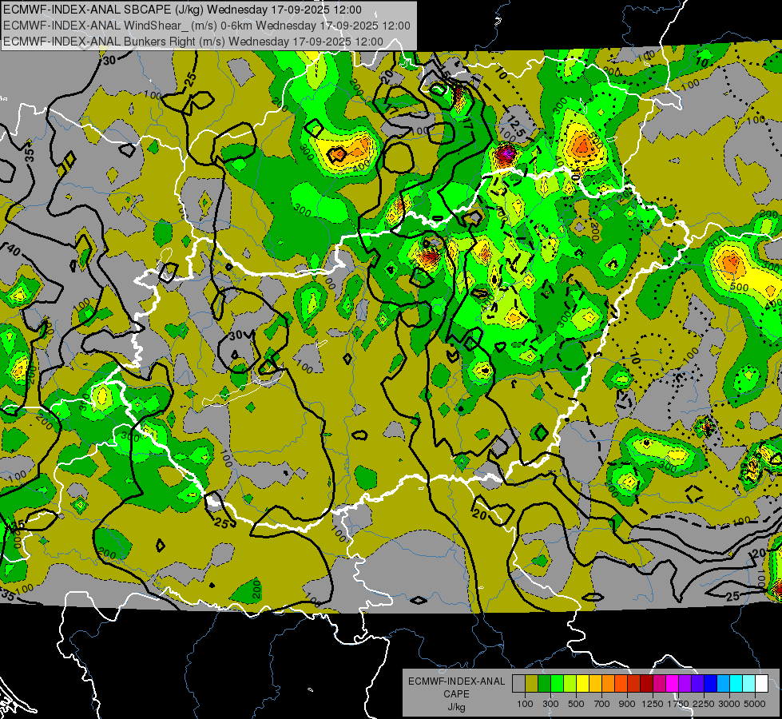This screenshot has width=782, height=719.
Task: Pick the bright magenta legend swatch
Action: tap(673, 684)
